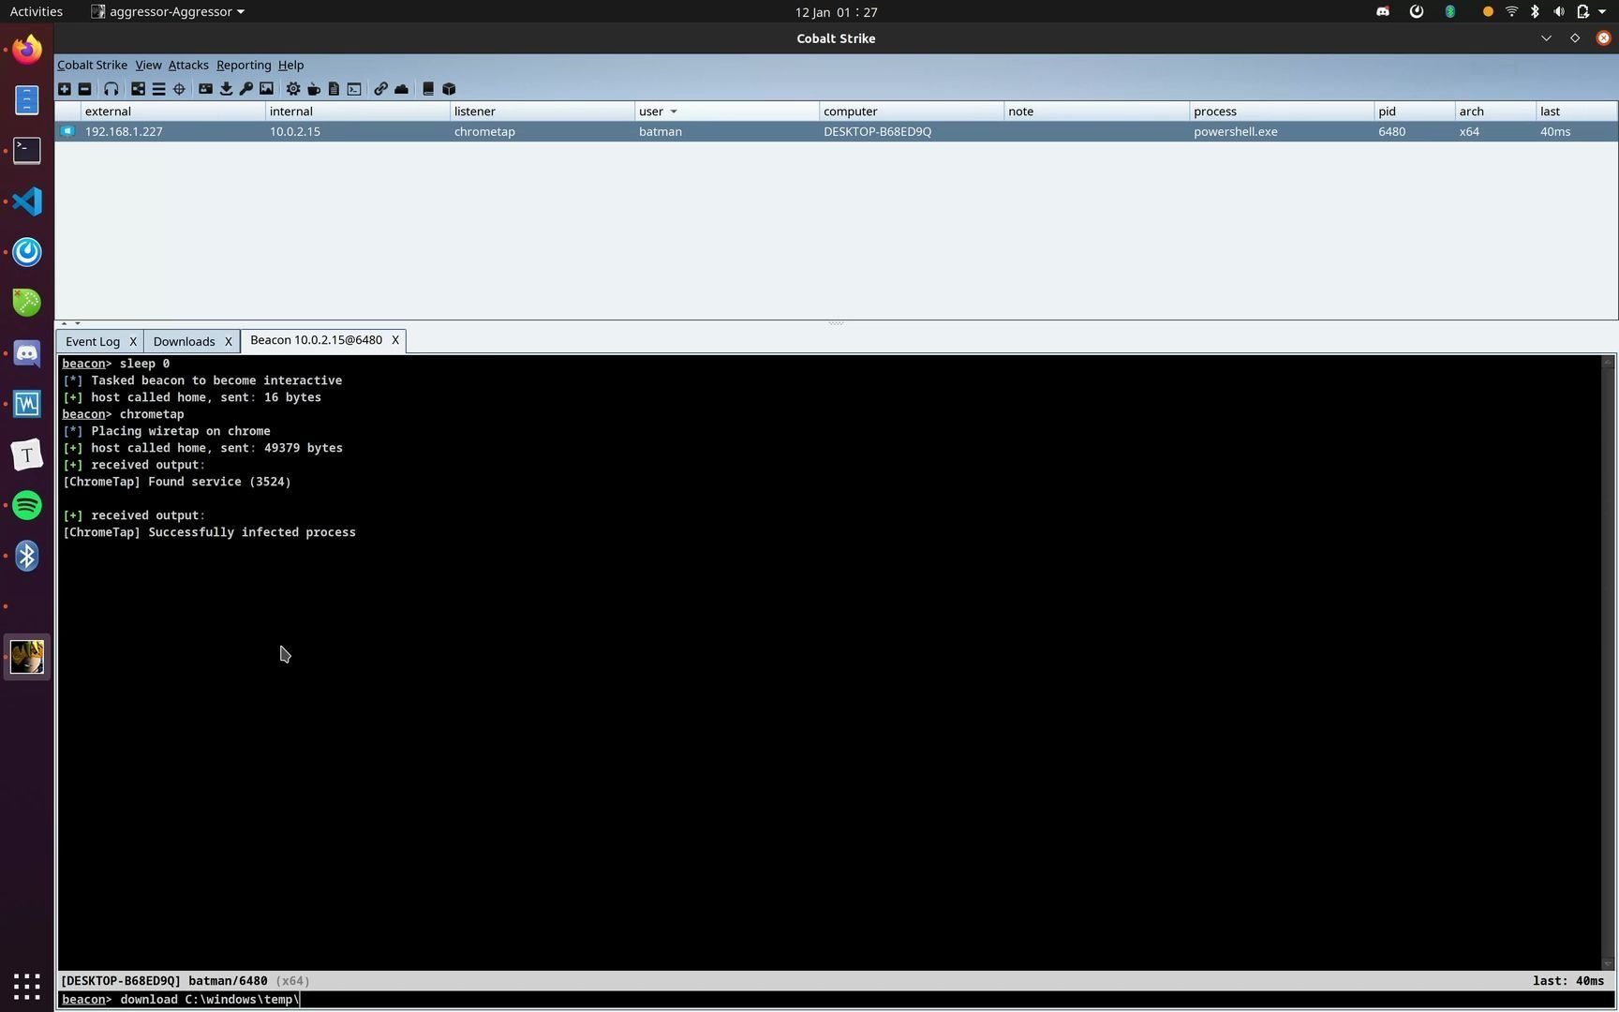Open Discord from the dock
The height and width of the screenshot is (1012, 1619).
(27, 353)
